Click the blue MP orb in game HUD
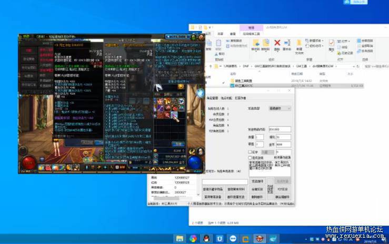389x244 pixels. [x=195, y=163]
